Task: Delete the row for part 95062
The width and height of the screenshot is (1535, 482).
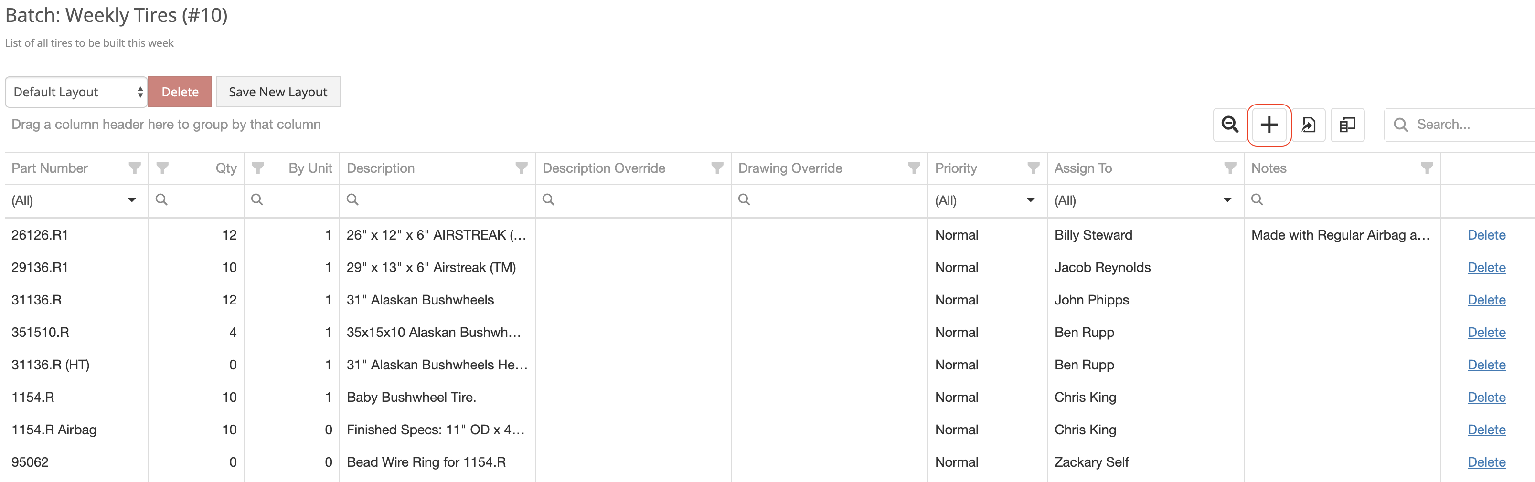Action: [1486, 462]
